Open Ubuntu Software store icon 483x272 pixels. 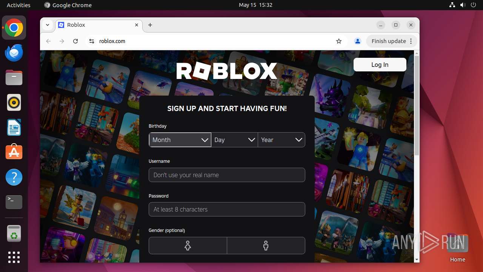pos(14,152)
